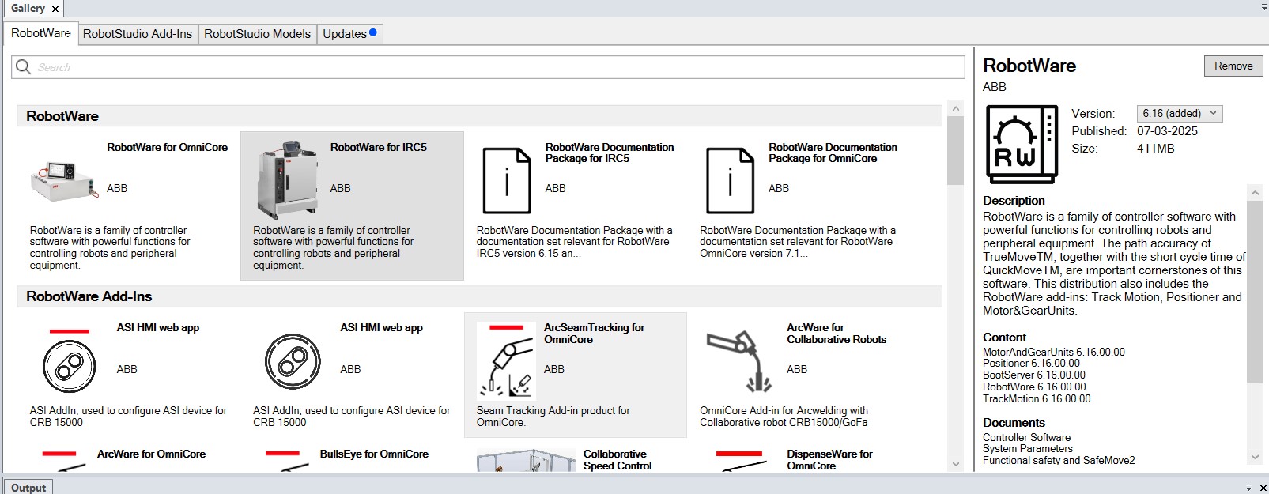1269x494 pixels.
Task: Click the Collaborative Speed Control thumbnail
Action: coord(526,461)
